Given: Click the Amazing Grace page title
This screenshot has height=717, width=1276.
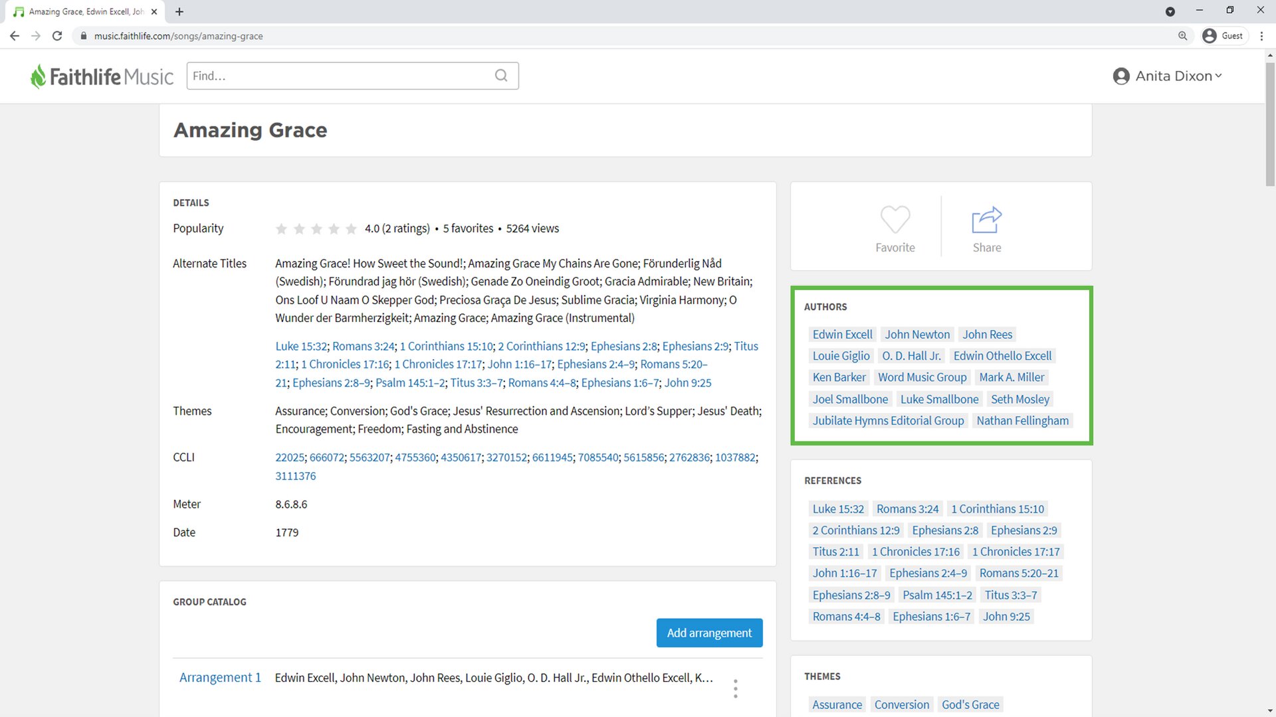Looking at the screenshot, I should tap(251, 130).
